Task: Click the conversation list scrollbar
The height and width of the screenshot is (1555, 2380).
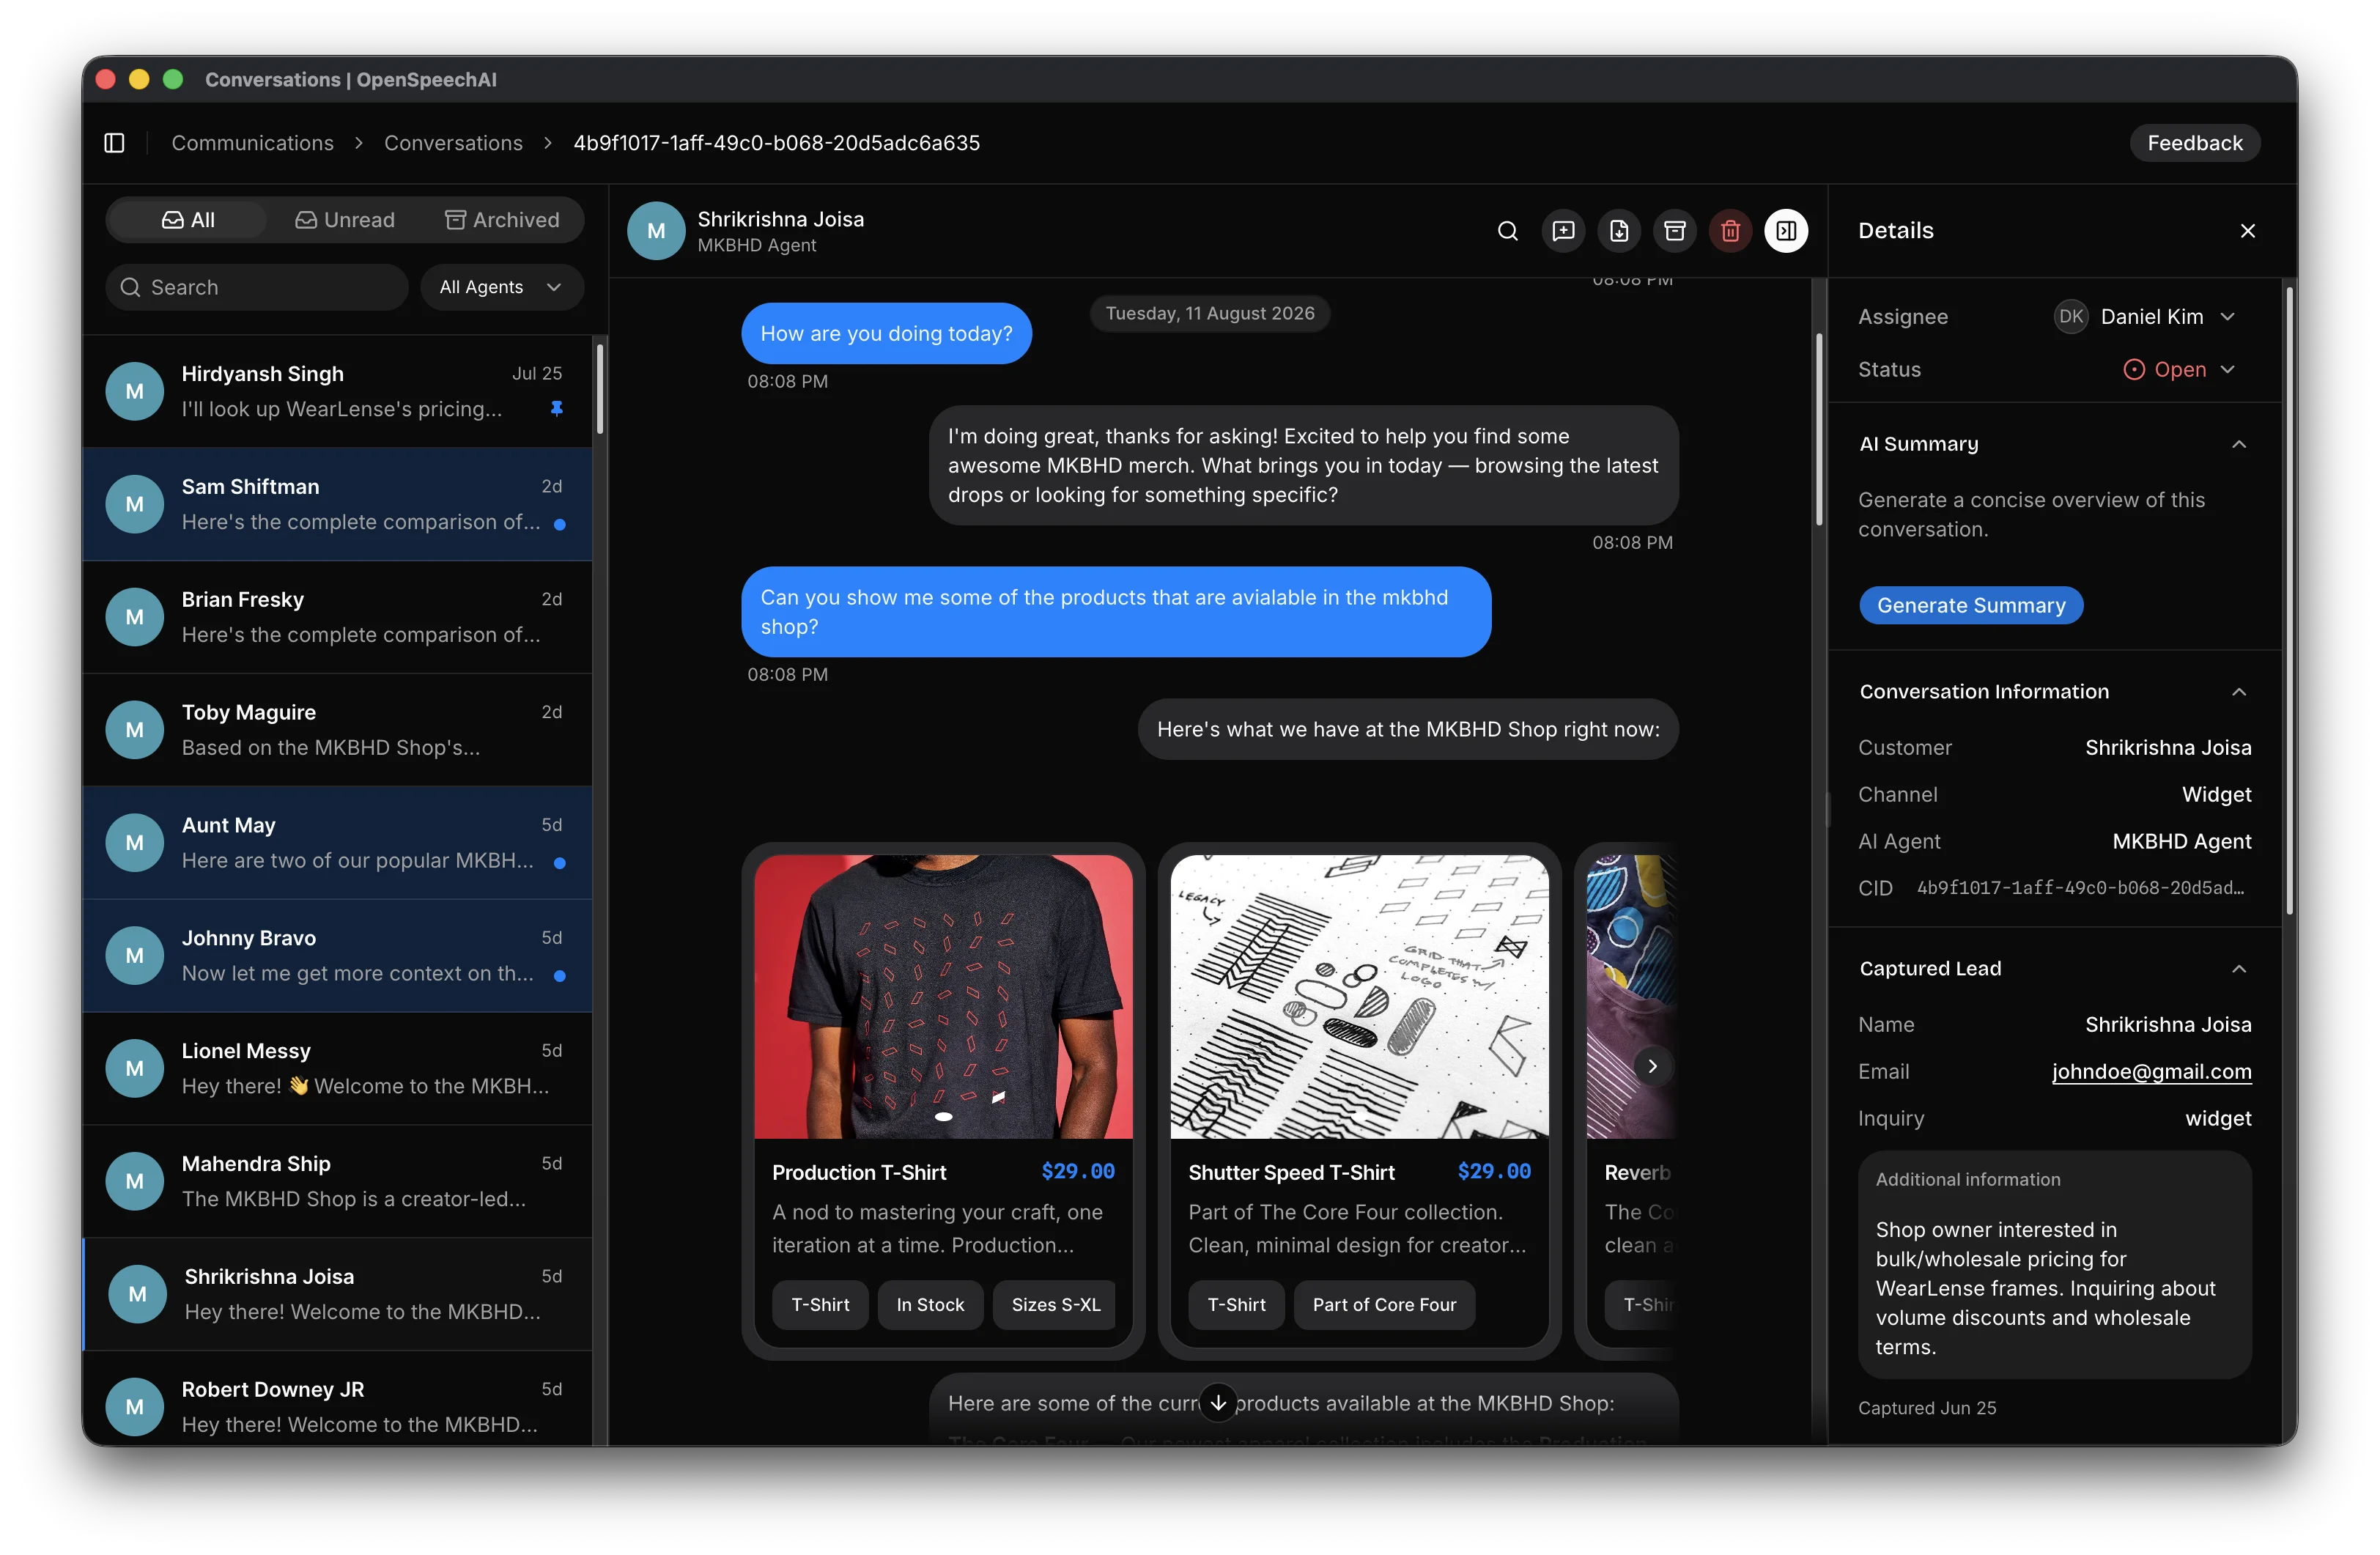Action: point(600,389)
